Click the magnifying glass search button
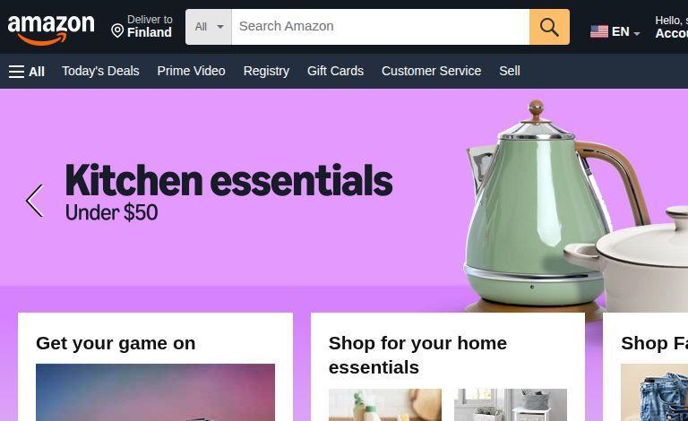Viewport: 688px width, 421px height. [549, 27]
